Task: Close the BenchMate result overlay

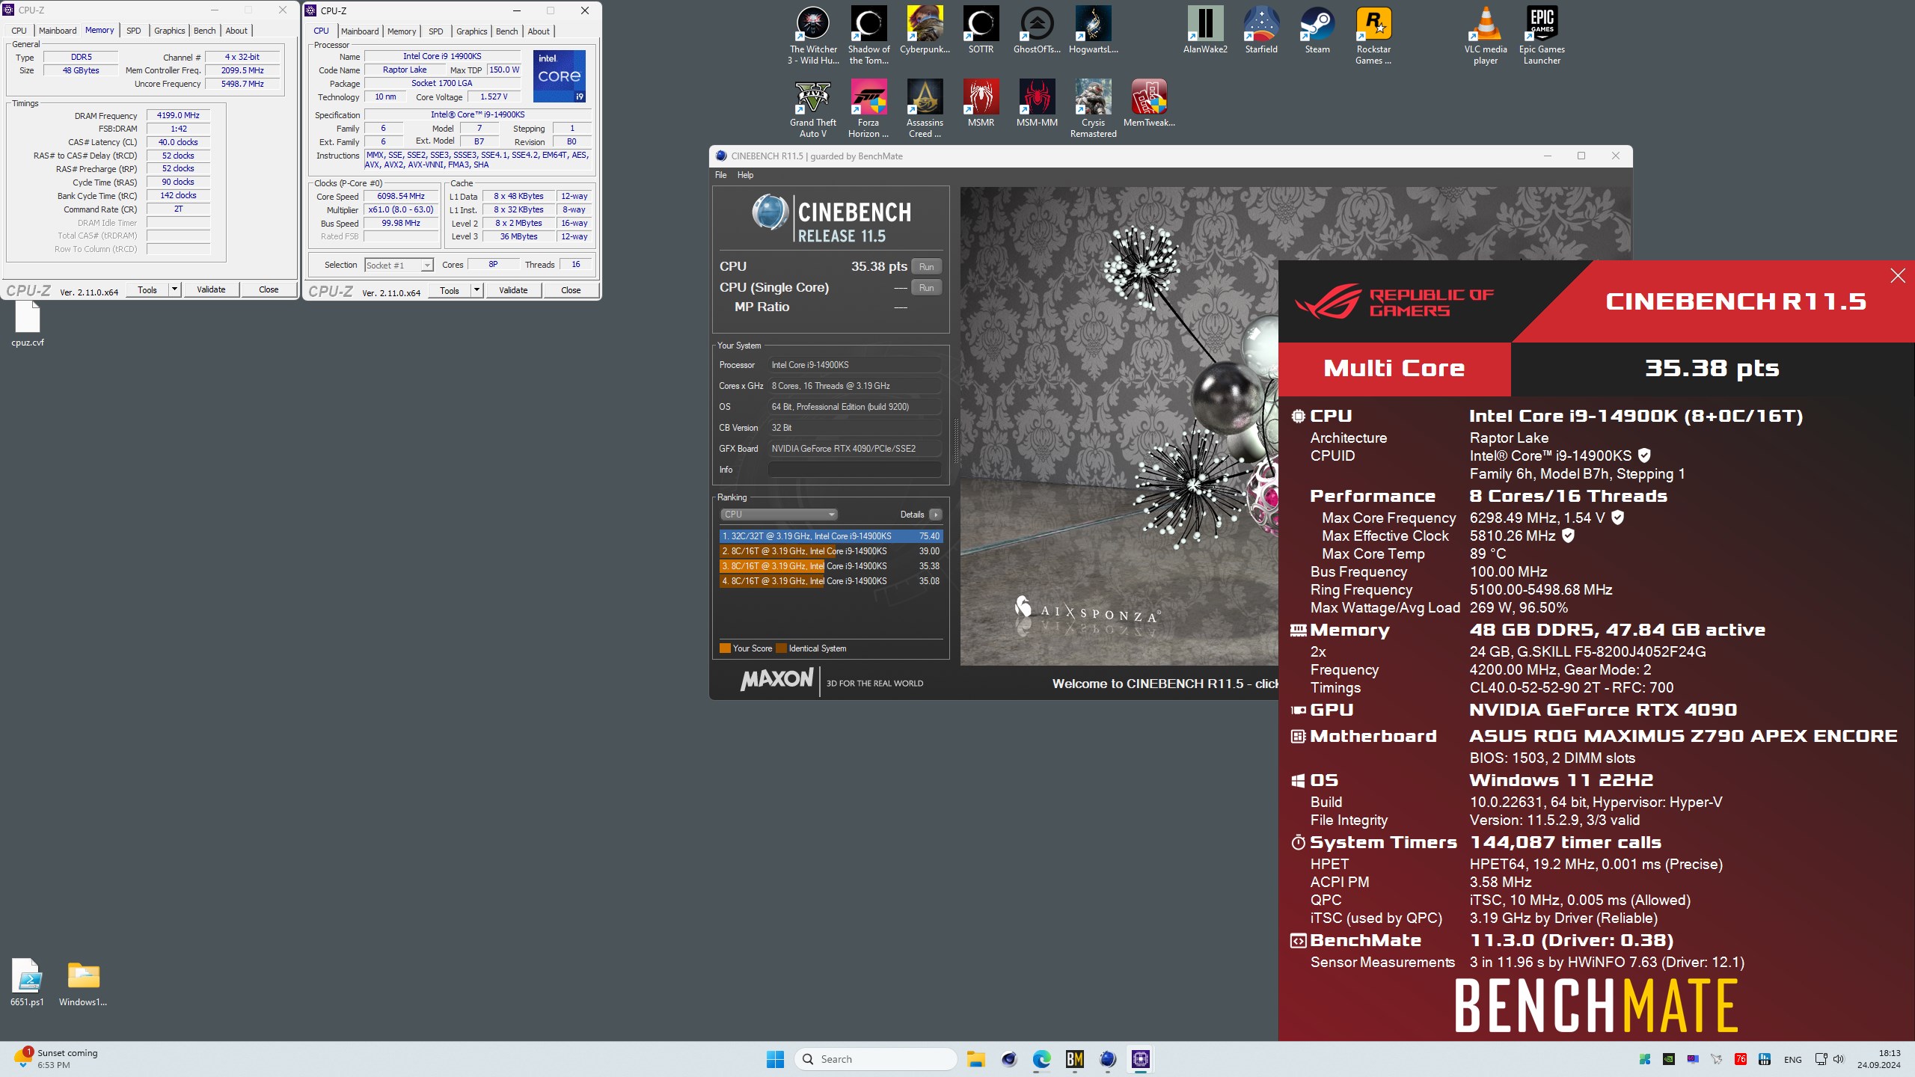Action: click(1898, 276)
